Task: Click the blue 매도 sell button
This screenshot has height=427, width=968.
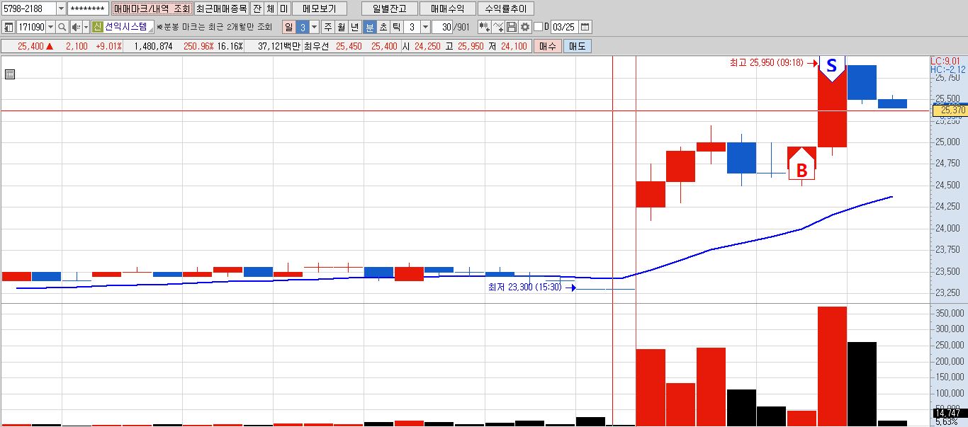Action: point(577,46)
